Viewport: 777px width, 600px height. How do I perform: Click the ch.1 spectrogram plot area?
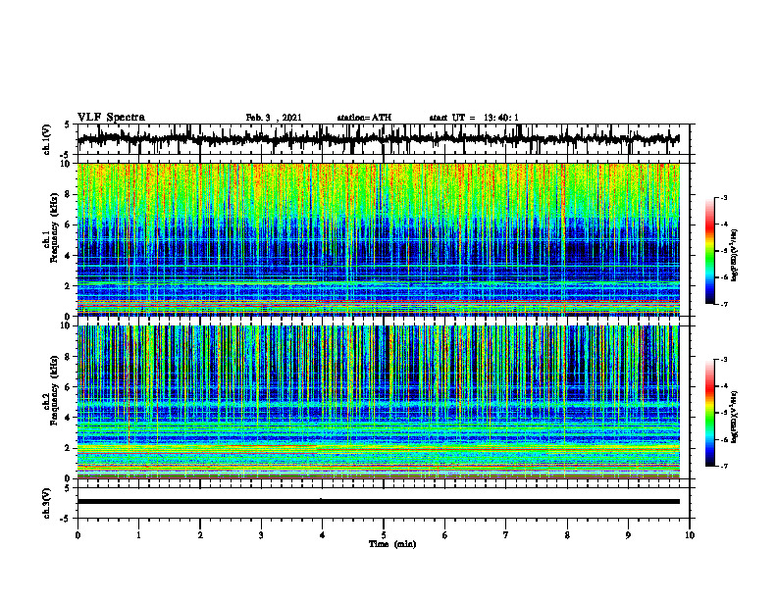point(379,239)
